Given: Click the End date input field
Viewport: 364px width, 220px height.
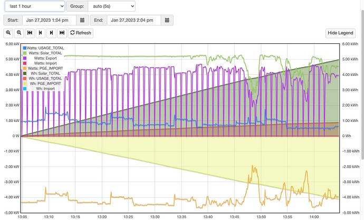Looking at the screenshot, I should coord(134,20).
